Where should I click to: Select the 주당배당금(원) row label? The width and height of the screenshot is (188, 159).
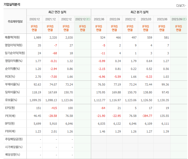[14, 139]
